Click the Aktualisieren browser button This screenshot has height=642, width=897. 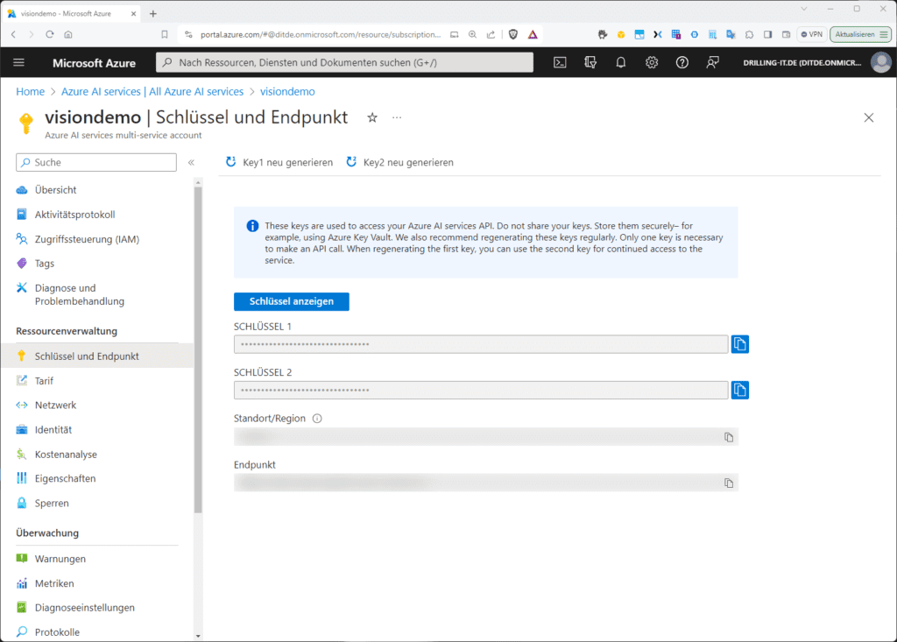[860, 34]
